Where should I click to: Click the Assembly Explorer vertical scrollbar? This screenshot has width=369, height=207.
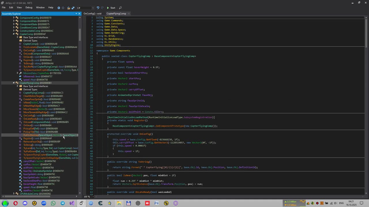80,34
